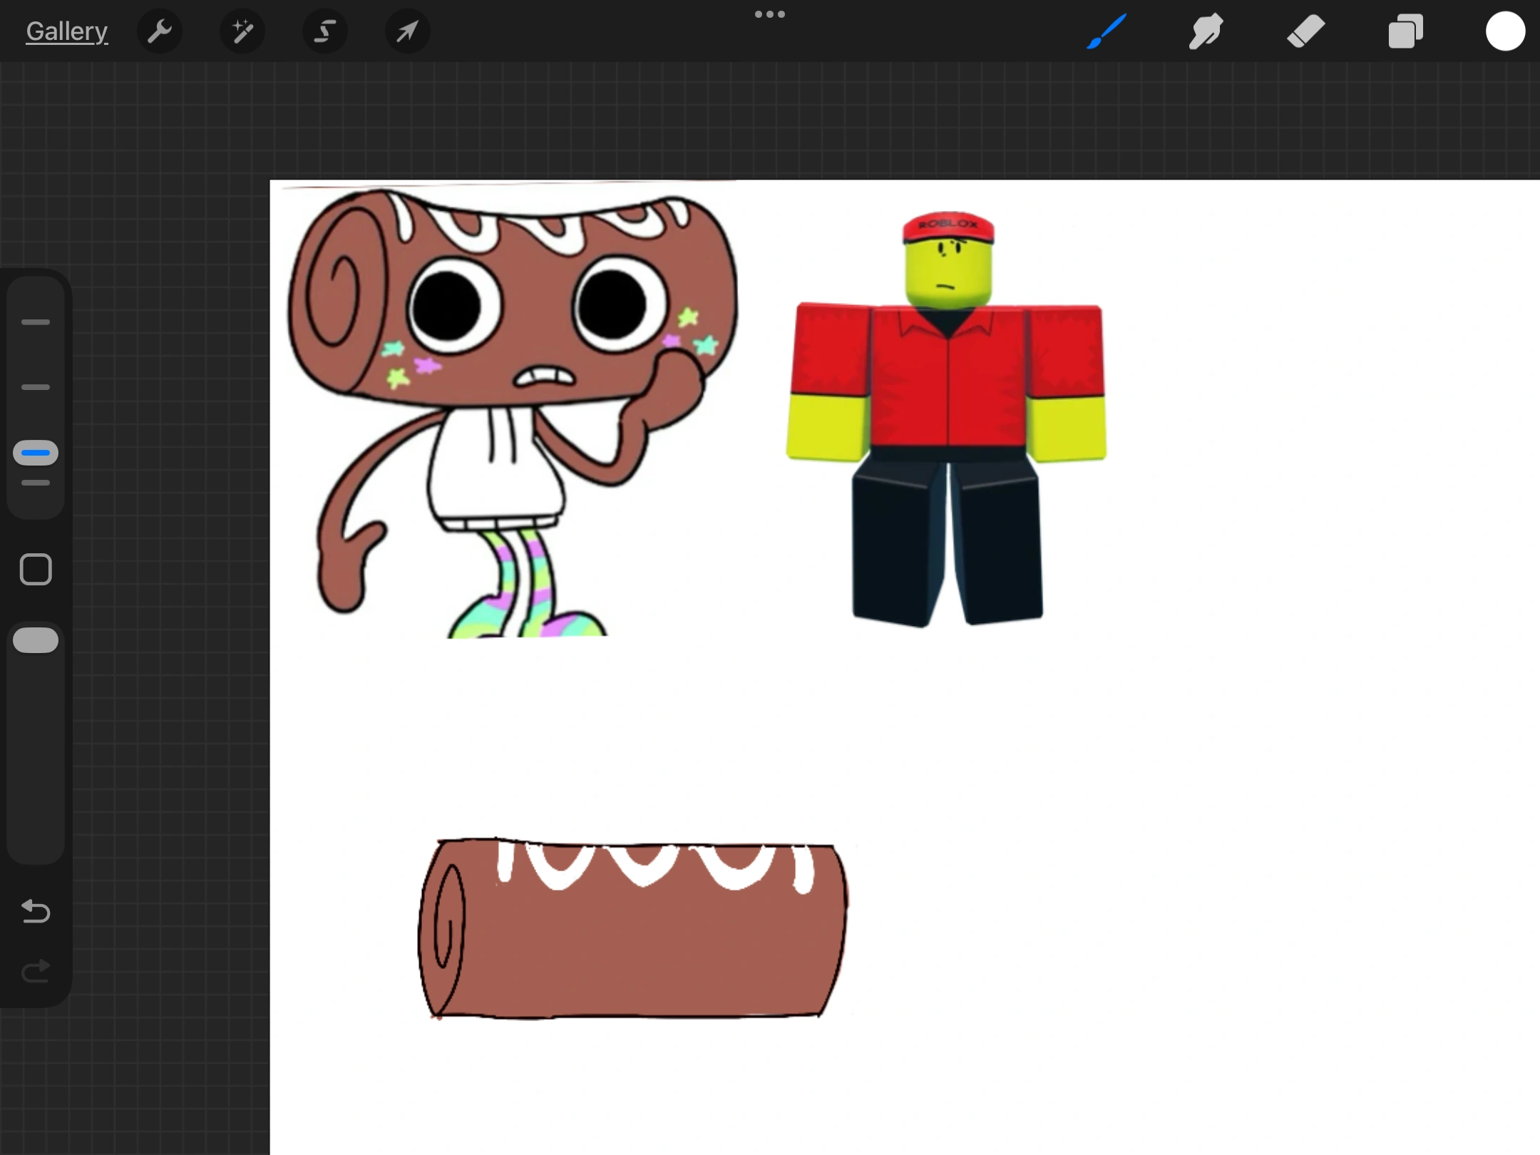Redo the last undone action
1540x1155 pixels.
pyautogui.click(x=36, y=971)
